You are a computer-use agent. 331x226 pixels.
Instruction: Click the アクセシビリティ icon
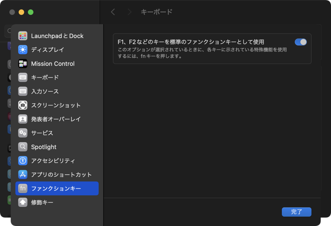(x=23, y=161)
